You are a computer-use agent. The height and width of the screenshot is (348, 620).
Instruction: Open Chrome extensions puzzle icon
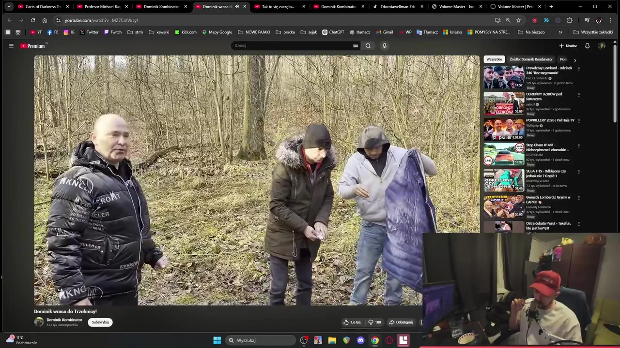(570, 20)
